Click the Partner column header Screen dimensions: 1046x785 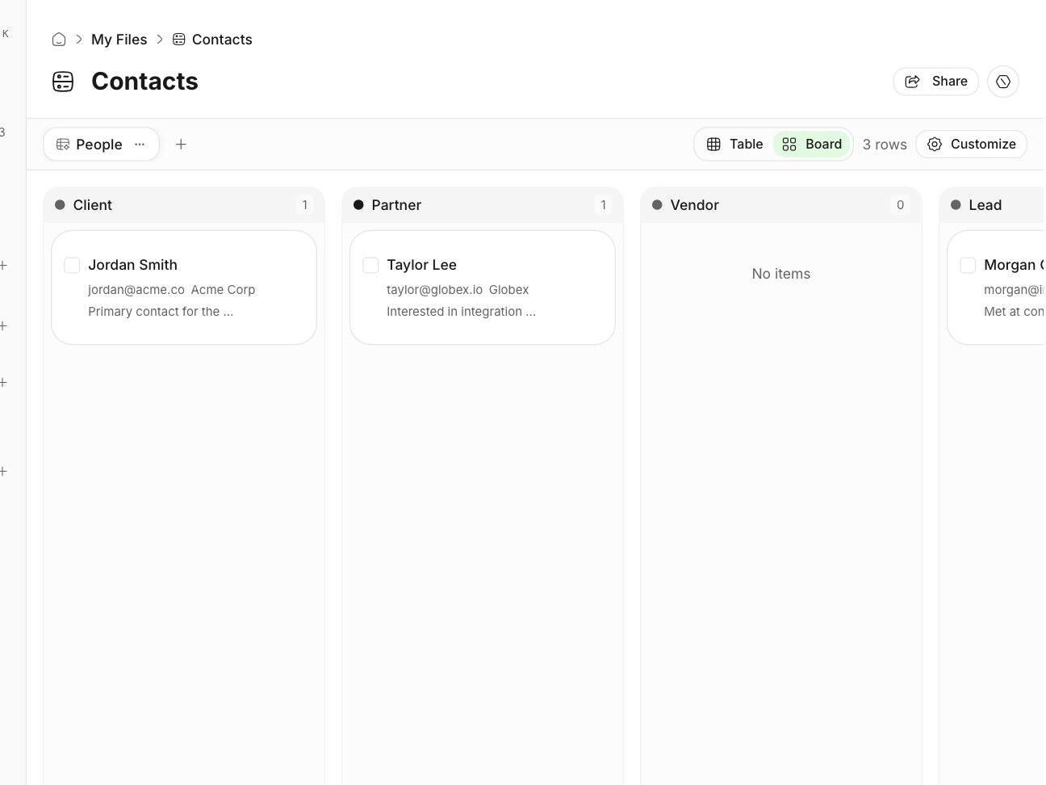[x=483, y=205]
